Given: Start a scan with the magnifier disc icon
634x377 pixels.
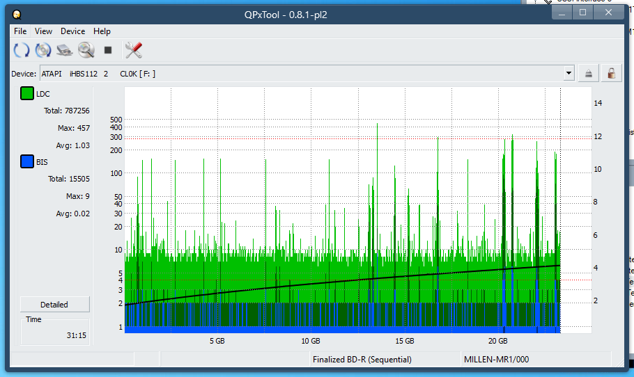Looking at the screenshot, I should 86,50.
